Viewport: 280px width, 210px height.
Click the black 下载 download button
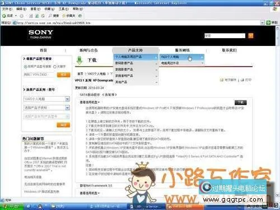241,102
